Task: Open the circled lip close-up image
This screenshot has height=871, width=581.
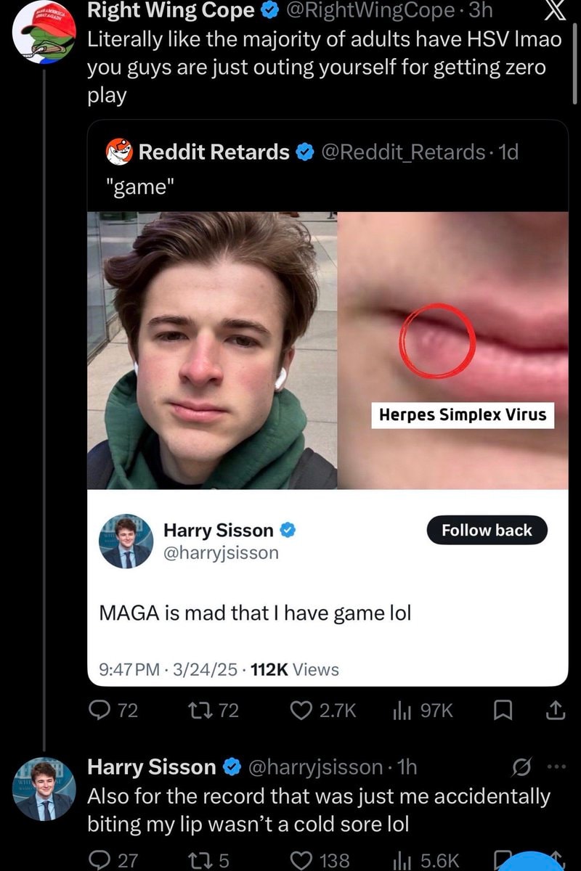Action: coord(453,351)
